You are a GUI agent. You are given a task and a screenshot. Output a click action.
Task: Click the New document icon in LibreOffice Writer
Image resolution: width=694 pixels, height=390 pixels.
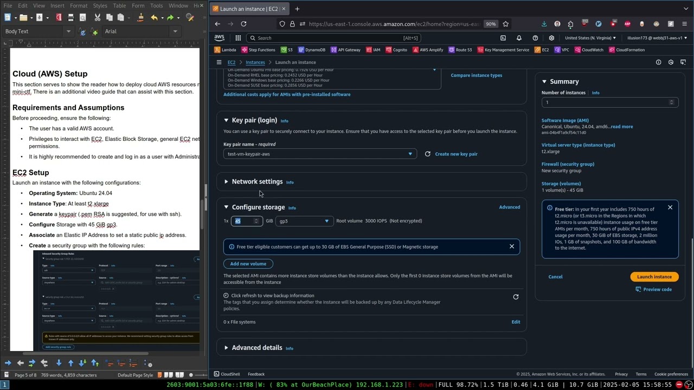click(x=8, y=17)
